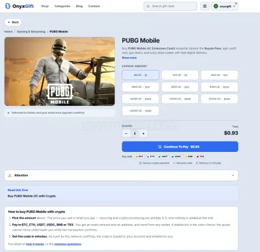Click the quantity value field
The image size is (260, 252).
[x=135, y=133]
